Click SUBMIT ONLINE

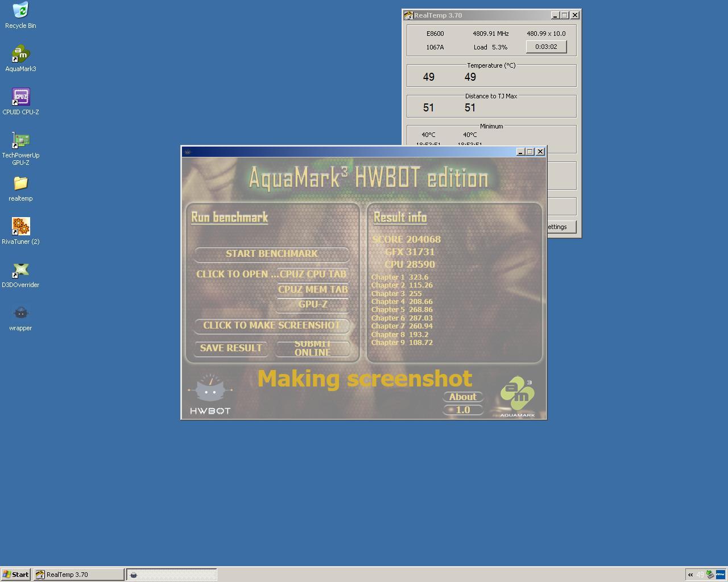click(x=313, y=348)
